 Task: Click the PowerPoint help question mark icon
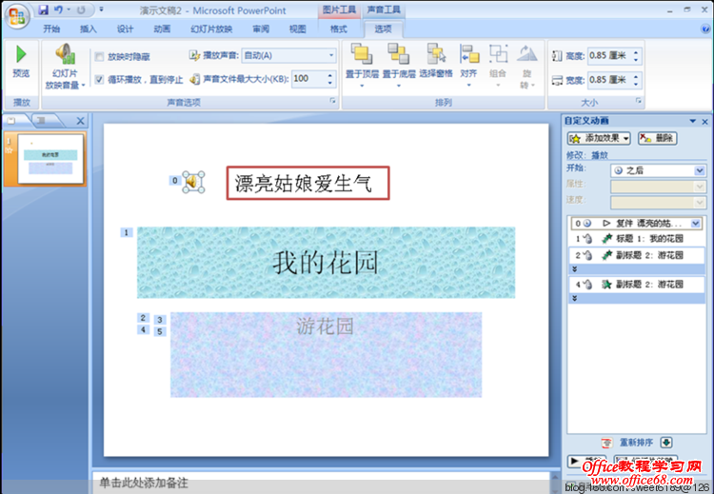(x=704, y=29)
